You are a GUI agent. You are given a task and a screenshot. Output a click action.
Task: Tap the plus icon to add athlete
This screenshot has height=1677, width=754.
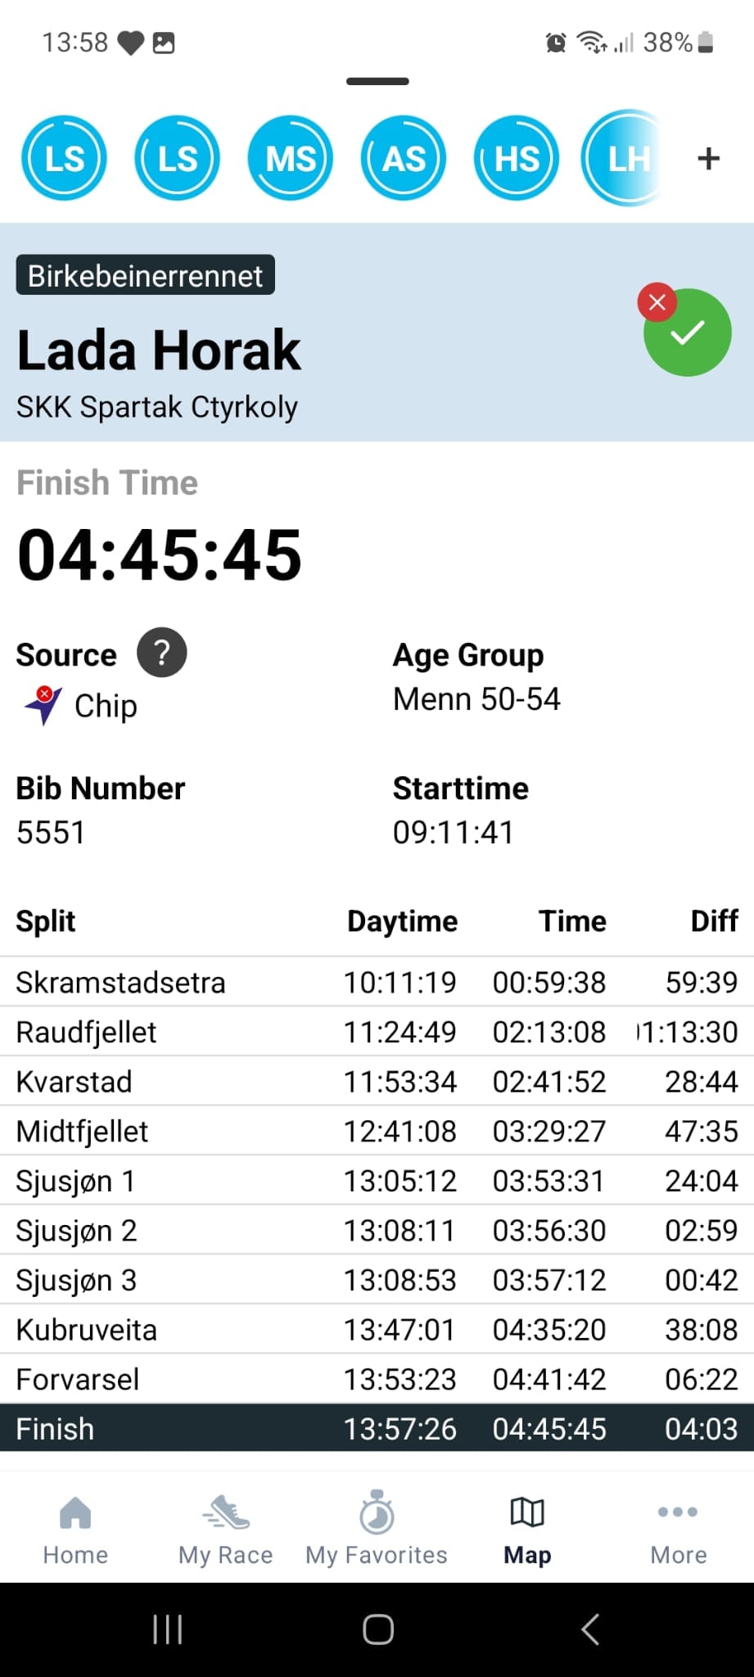pos(708,159)
